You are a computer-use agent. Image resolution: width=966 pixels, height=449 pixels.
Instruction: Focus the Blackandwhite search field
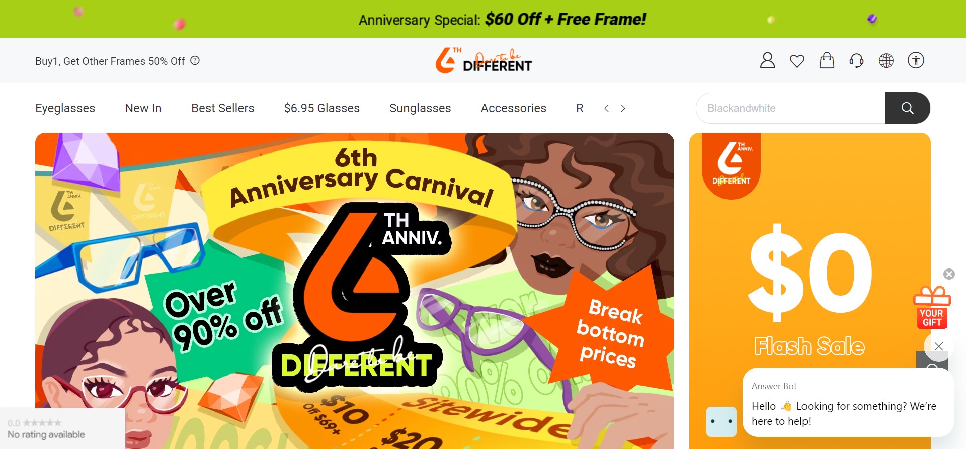(790, 108)
